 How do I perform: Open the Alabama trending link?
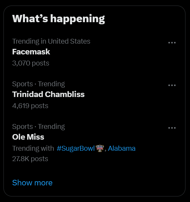(122, 148)
